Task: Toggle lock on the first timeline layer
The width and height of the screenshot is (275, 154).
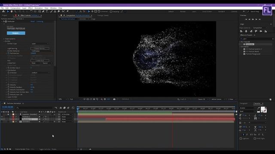Action: [x=8, y=114]
